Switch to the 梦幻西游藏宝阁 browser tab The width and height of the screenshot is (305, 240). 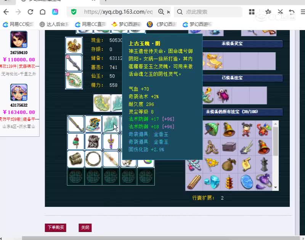click(34, 2)
